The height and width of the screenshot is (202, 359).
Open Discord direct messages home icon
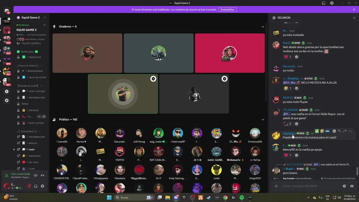pos(7,11)
